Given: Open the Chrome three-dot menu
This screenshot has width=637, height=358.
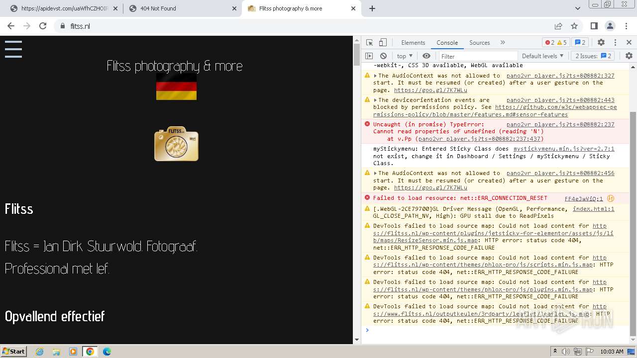Looking at the screenshot, I should [x=626, y=26].
